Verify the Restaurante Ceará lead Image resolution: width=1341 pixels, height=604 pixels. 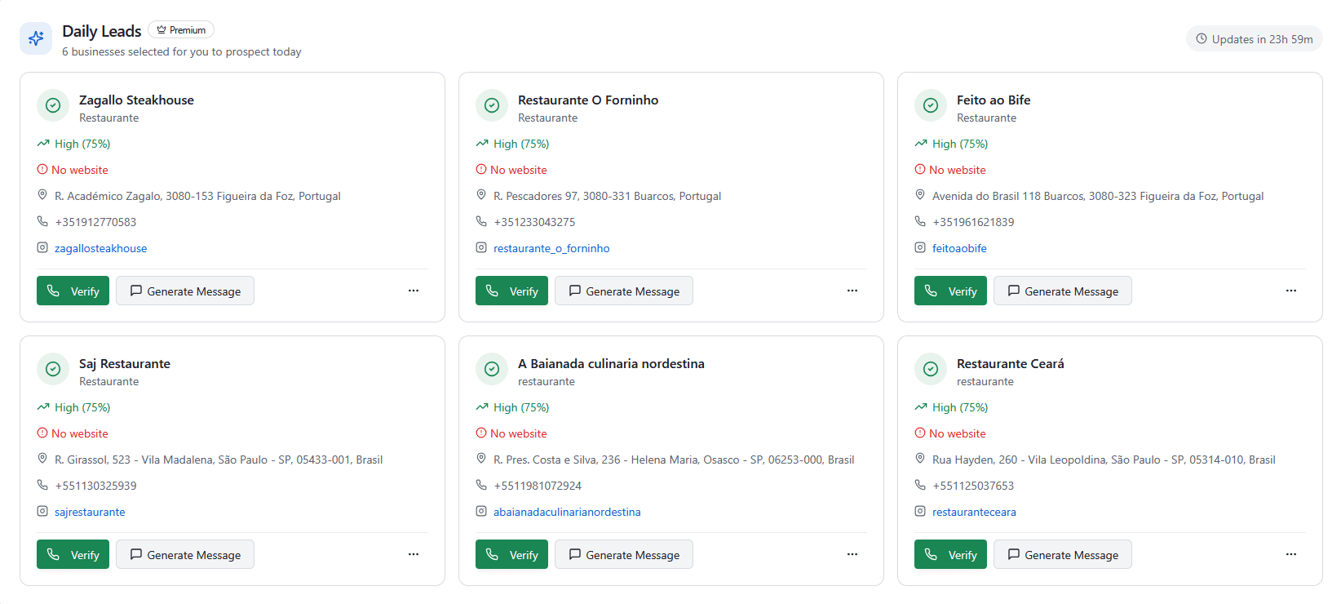point(950,554)
